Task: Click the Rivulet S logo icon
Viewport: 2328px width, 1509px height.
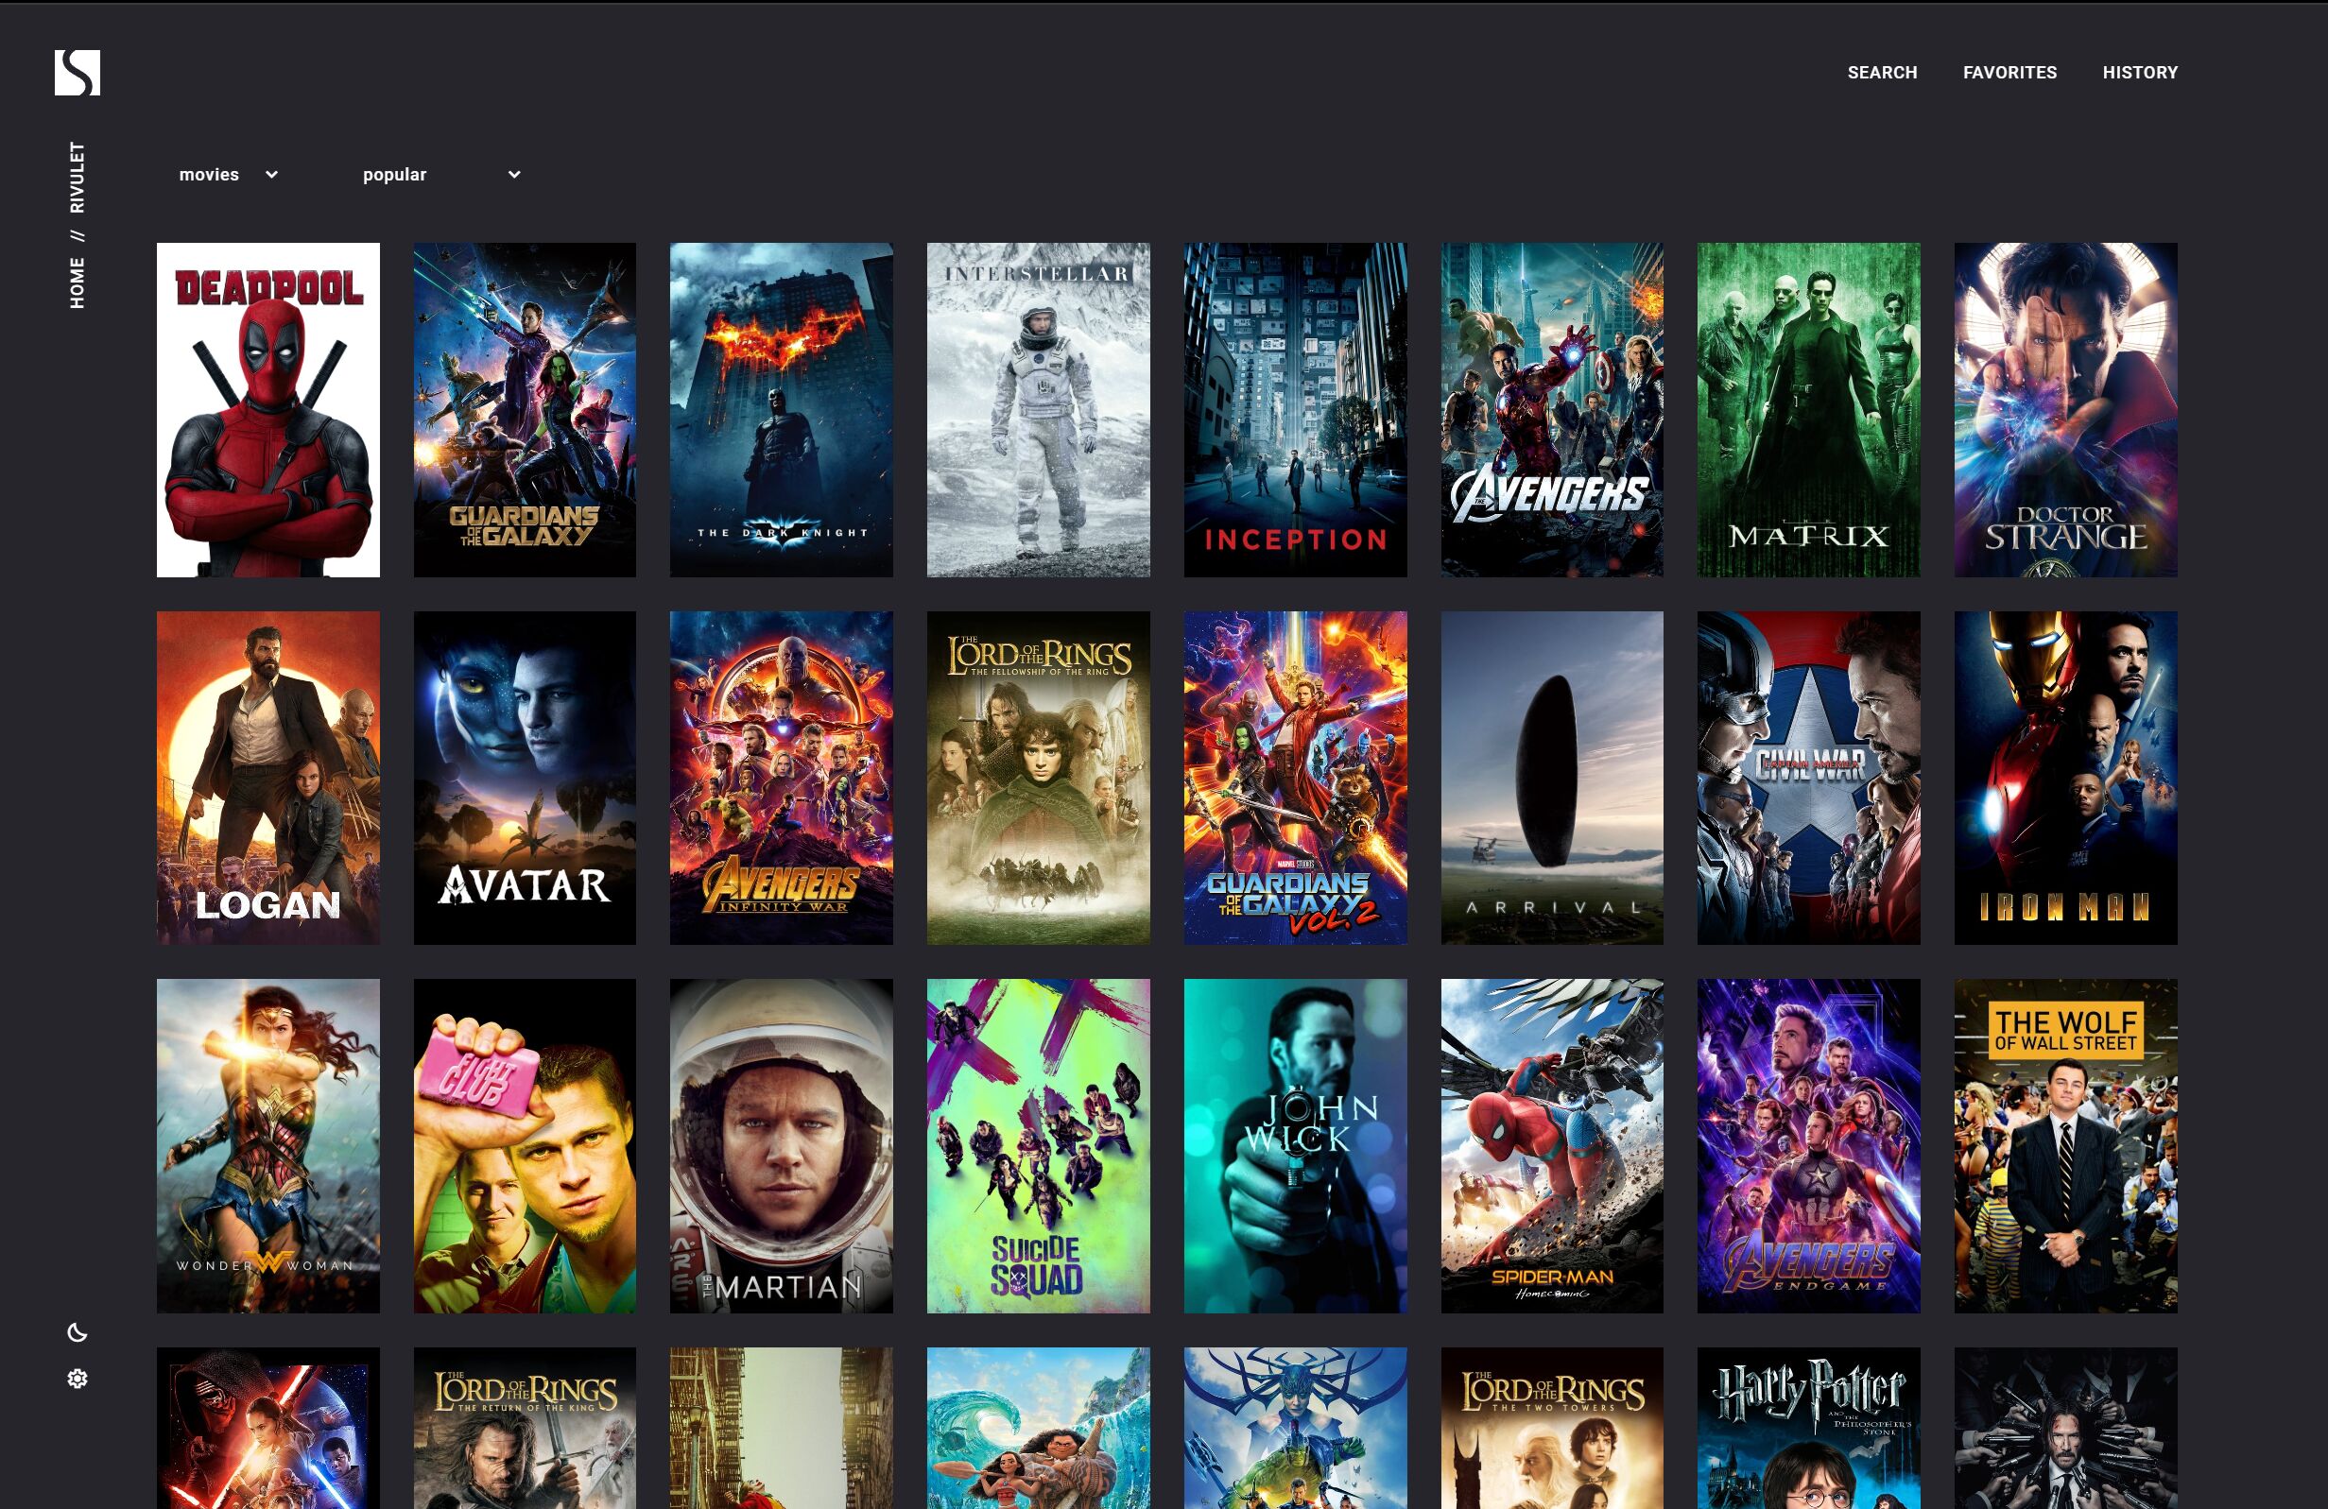Action: tap(78, 73)
